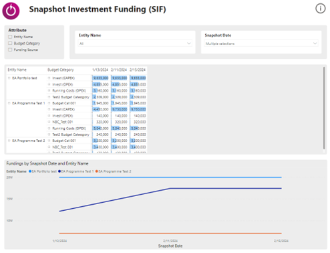Expand Invest (CAPEX) under EA Programme Test 1
The image size is (330, 253).
coord(49,109)
